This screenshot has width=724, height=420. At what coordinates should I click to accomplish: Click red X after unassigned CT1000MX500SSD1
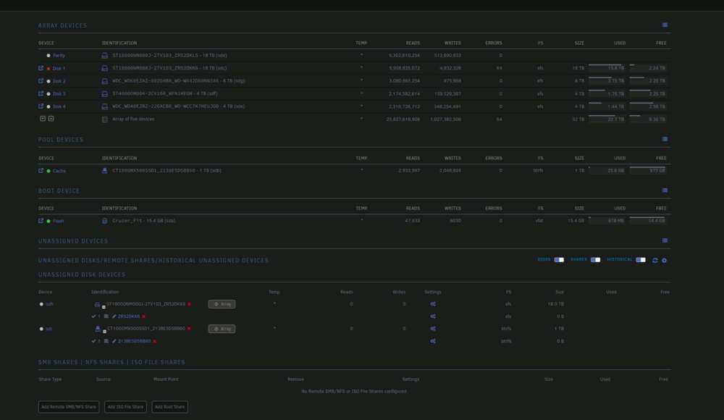click(x=189, y=329)
